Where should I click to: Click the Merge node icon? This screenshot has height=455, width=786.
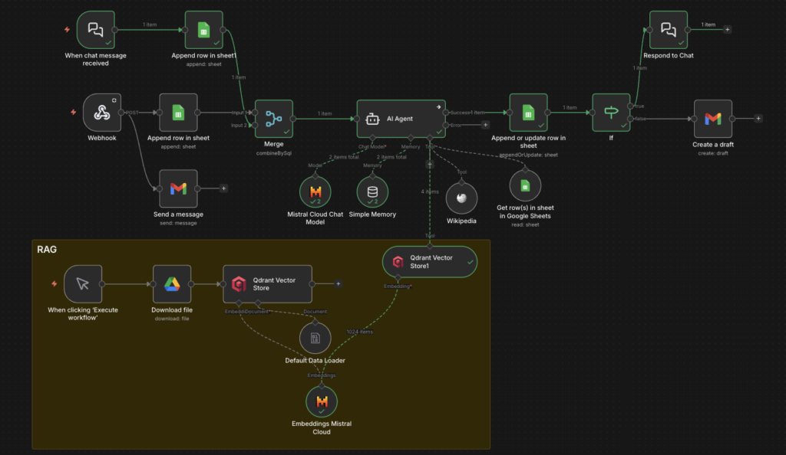click(x=273, y=119)
